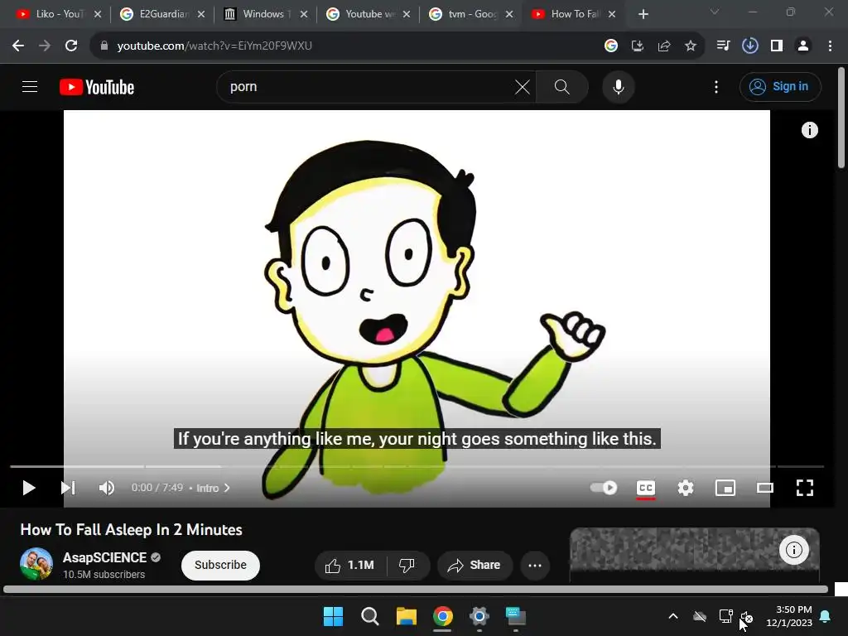Click Google icon in address bar
Viewport: 848px width, 636px height.
pyautogui.click(x=611, y=46)
